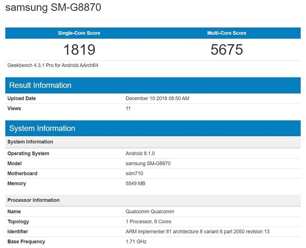Select the Memory value 5549 MB
306x248 pixels.
(x=138, y=184)
